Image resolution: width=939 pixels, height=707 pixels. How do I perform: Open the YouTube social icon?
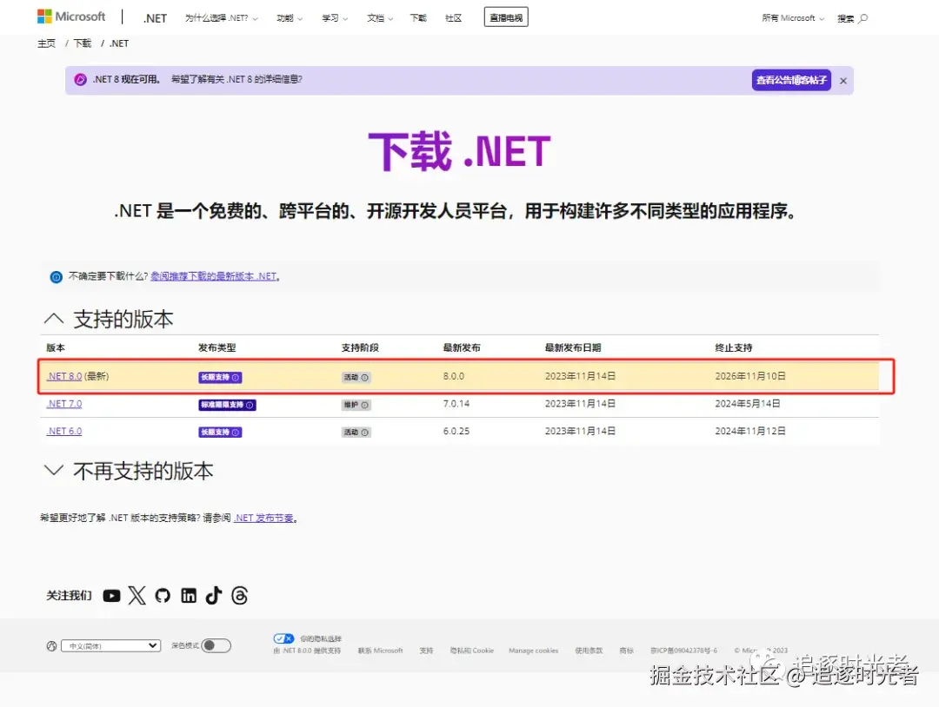coord(111,596)
